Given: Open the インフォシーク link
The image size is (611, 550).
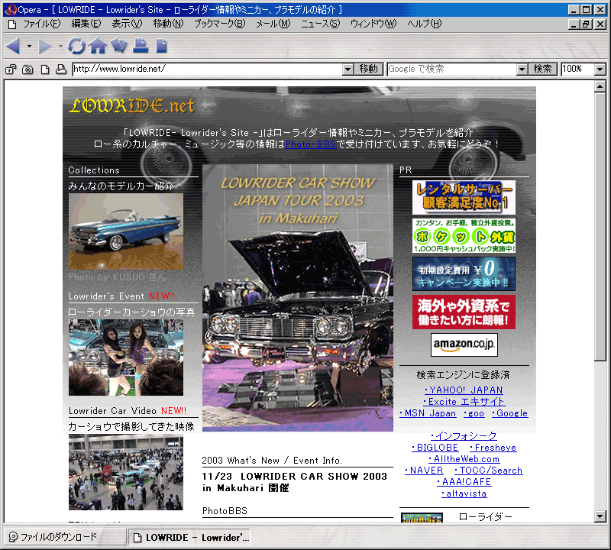Looking at the screenshot, I should [x=464, y=435].
